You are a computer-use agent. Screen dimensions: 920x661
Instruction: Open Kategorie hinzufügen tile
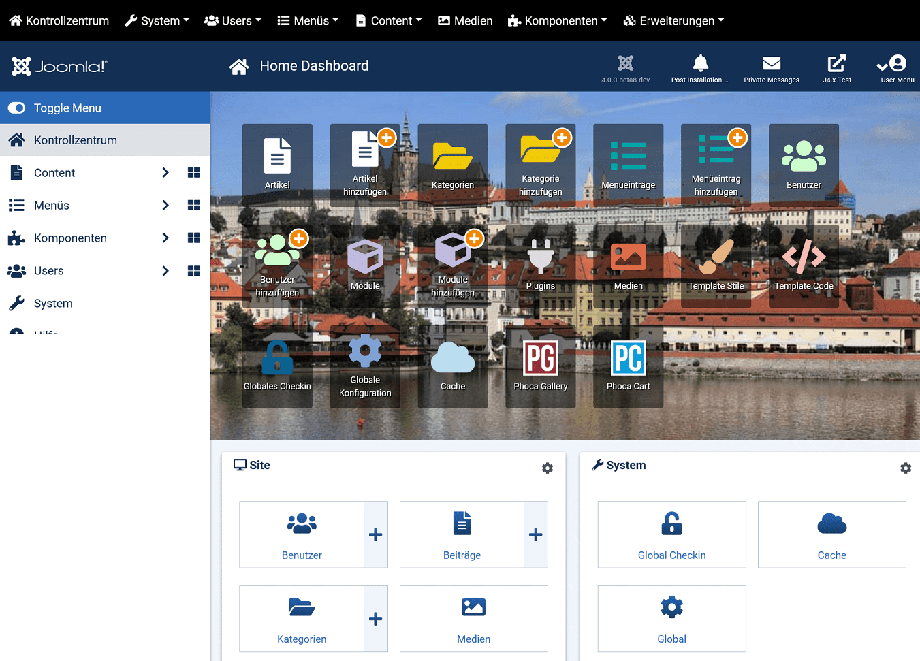tap(541, 165)
